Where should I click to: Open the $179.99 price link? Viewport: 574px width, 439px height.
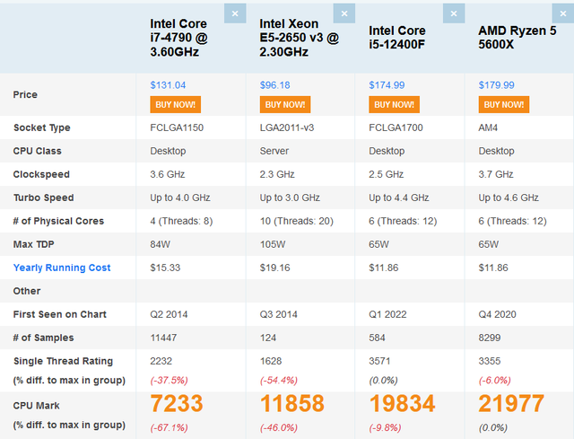pyautogui.click(x=496, y=85)
